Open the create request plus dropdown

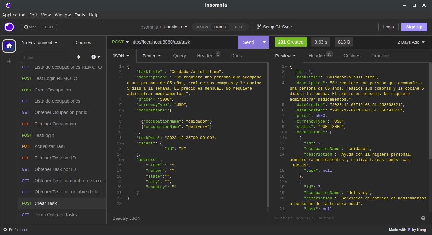click(96, 57)
